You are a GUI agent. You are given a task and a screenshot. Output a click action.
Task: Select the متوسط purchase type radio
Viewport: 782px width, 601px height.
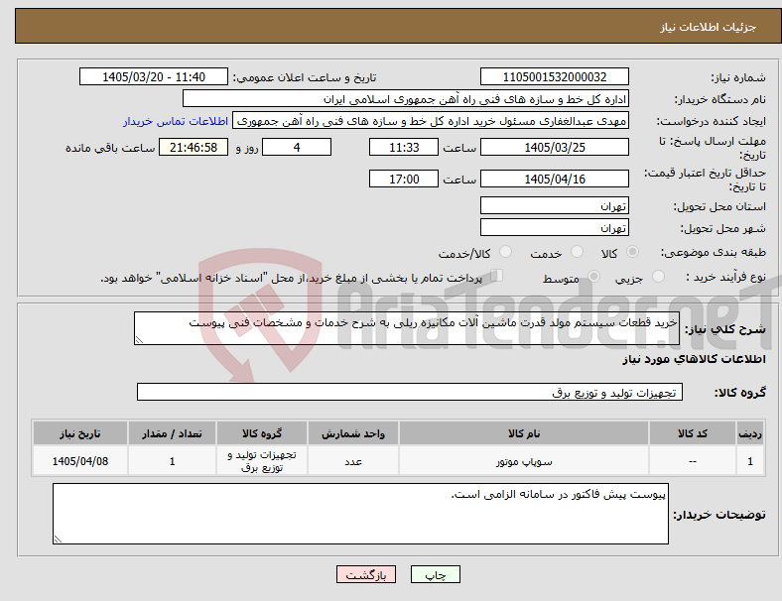pyautogui.click(x=593, y=276)
